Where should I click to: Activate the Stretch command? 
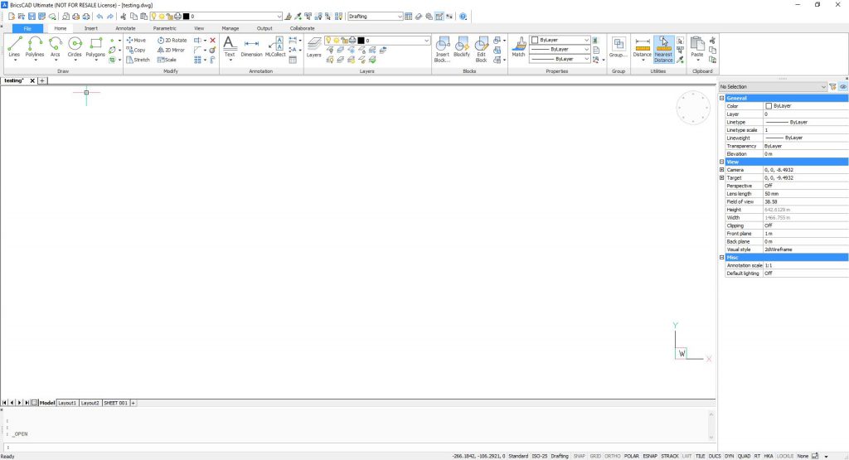[x=138, y=60]
